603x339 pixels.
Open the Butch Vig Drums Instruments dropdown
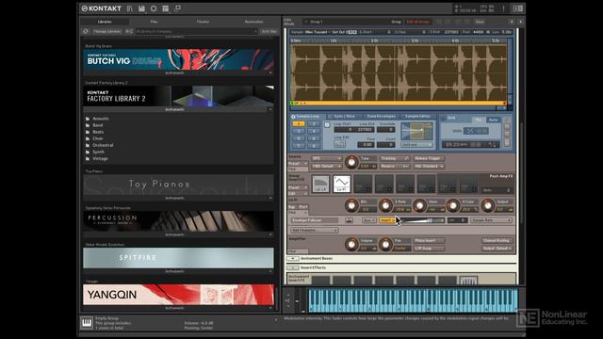click(x=270, y=73)
